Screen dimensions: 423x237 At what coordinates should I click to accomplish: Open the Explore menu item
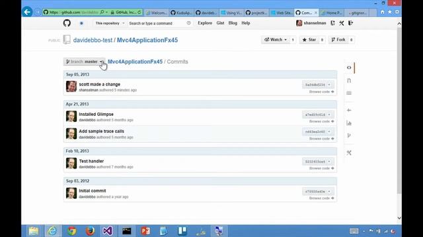[x=205, y=23]
